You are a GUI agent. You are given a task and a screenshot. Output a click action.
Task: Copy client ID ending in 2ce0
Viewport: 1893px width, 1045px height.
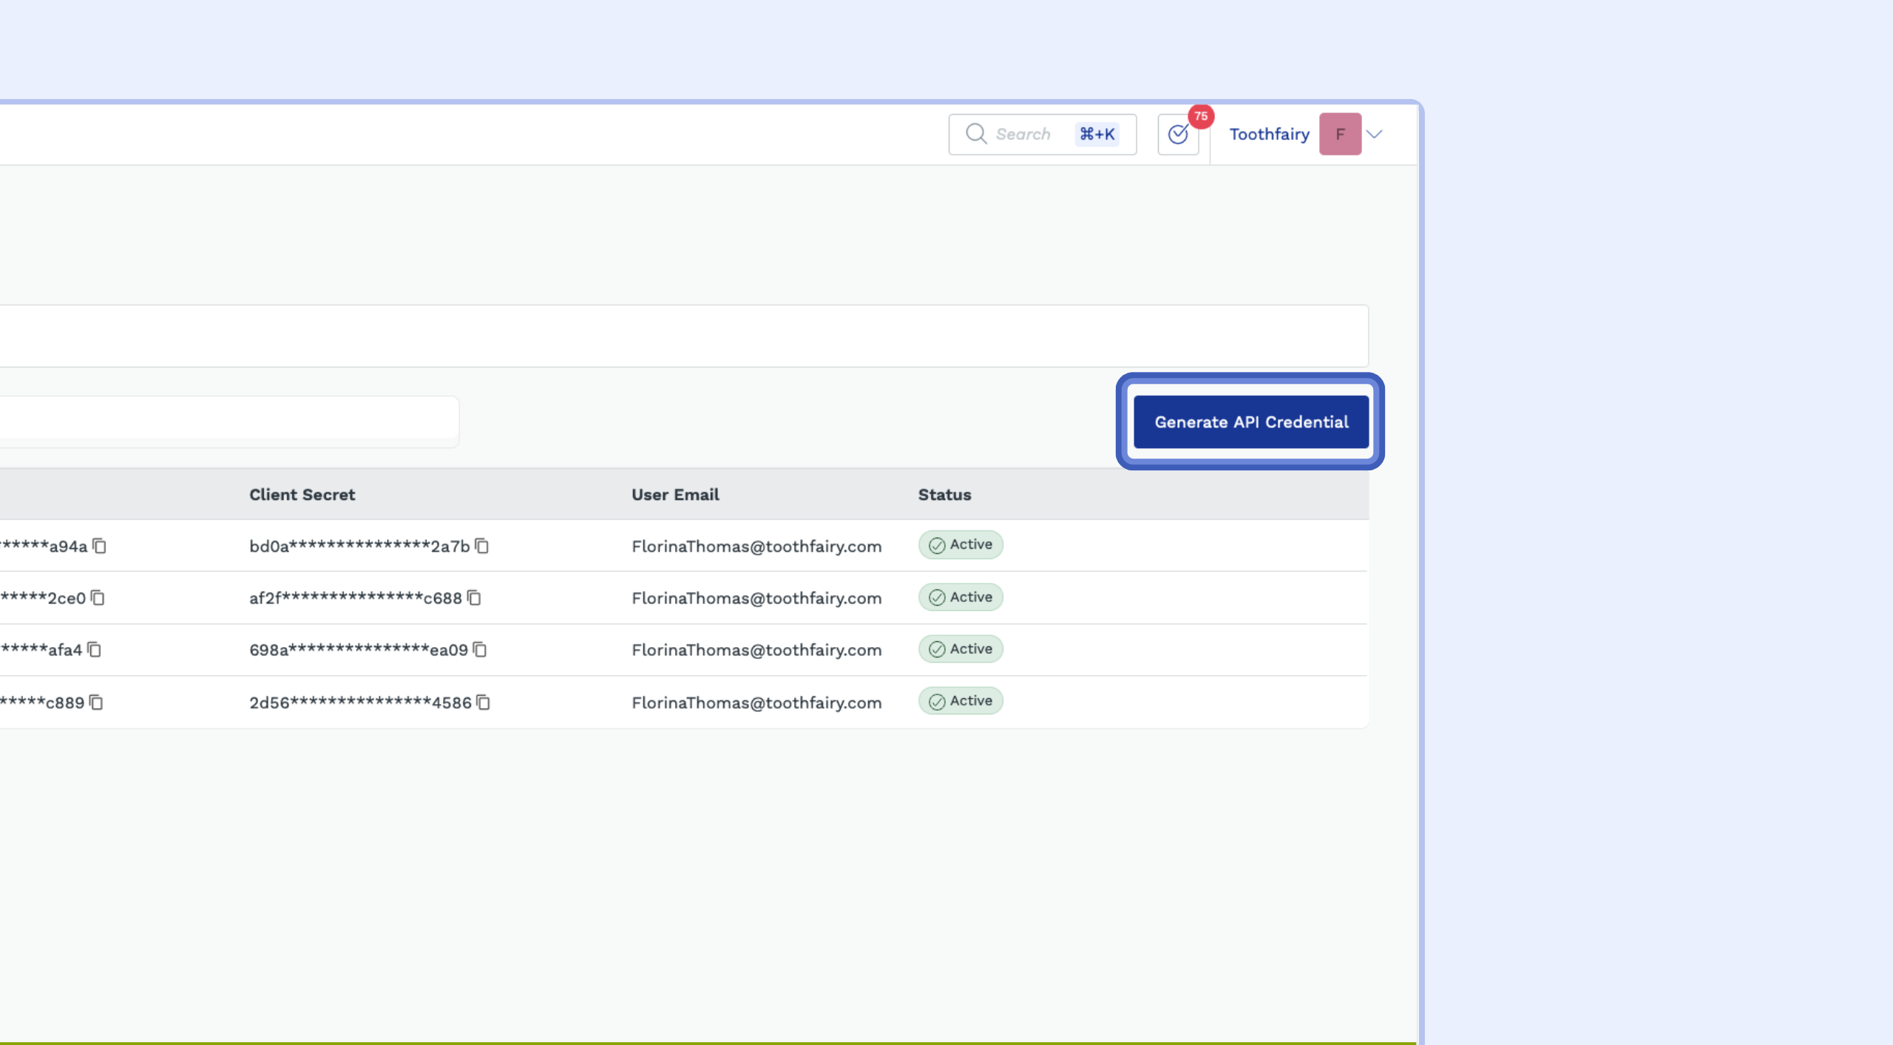pos(98,598)
